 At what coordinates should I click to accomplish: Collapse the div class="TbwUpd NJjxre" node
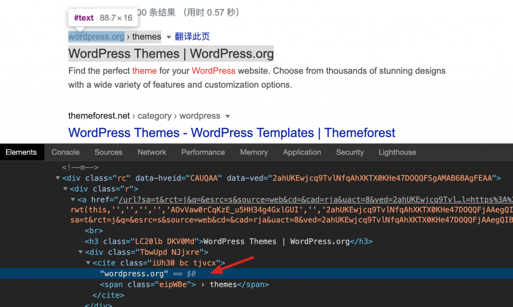pyautogui.click(x=81, y=252)
